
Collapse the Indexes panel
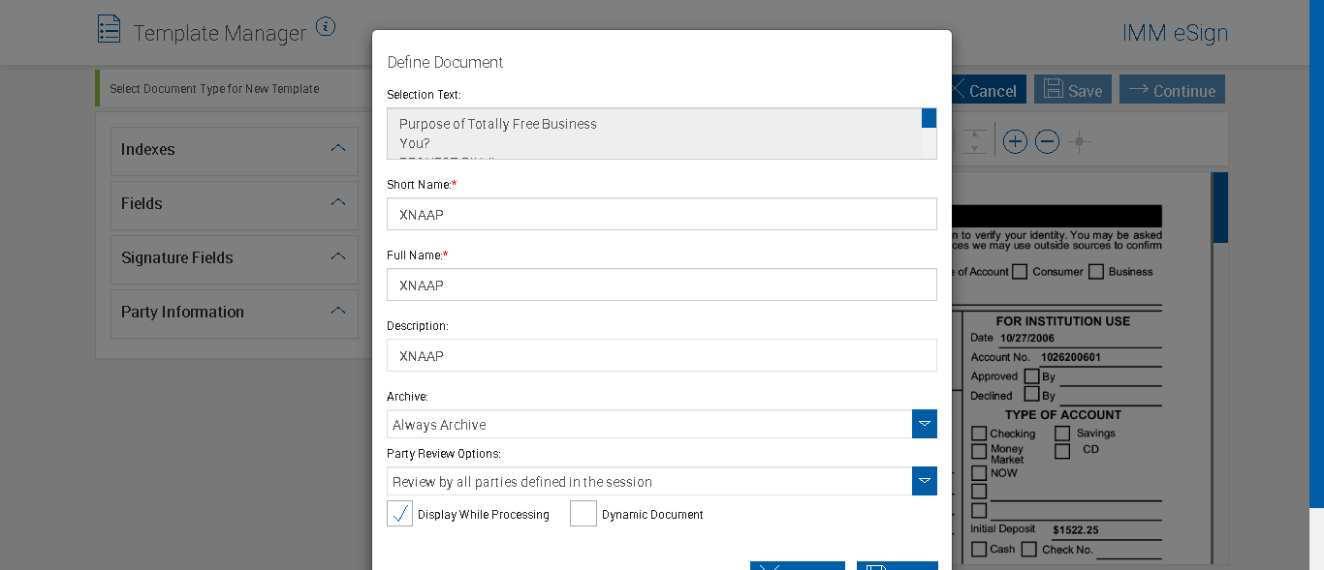click(x=337, y=149)
